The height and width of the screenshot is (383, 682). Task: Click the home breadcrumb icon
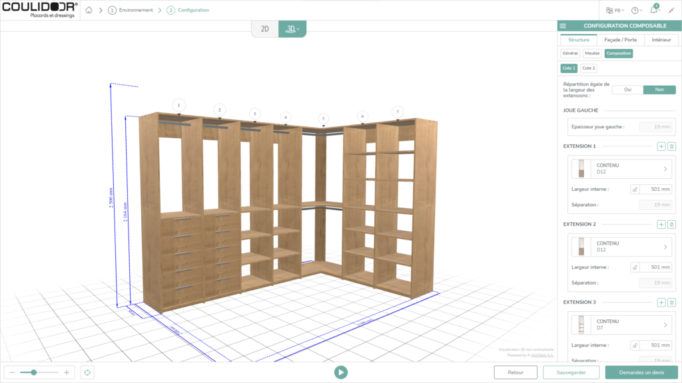[x=88, y=11]
